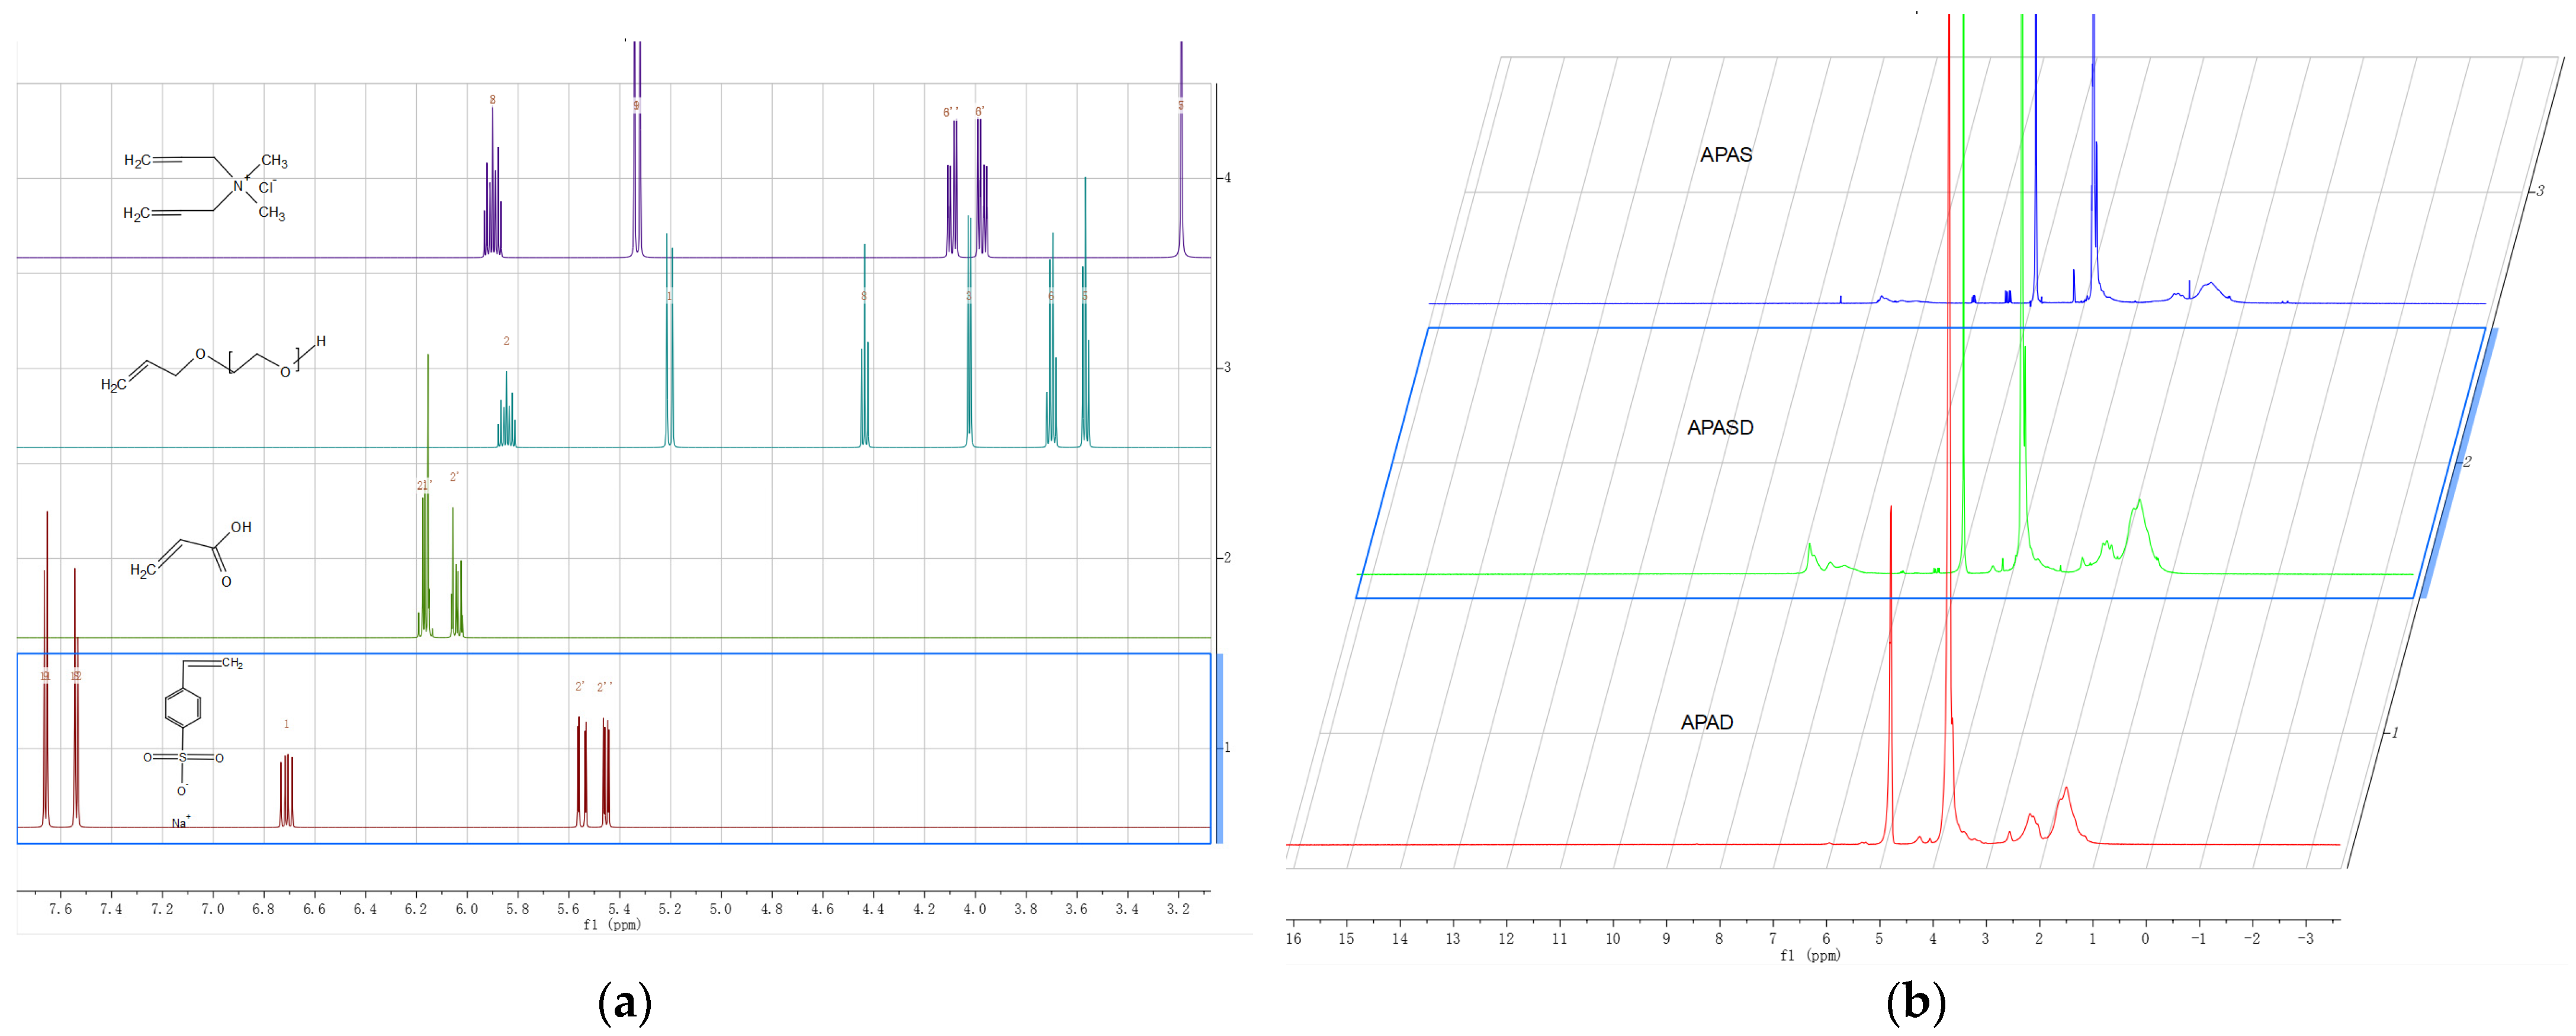Click the APAS spectrum label
The image size is (2576, 1036).
tap(1726, 155)
